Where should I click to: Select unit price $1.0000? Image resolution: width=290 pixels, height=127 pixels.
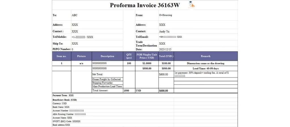click(x=147, y=63)
